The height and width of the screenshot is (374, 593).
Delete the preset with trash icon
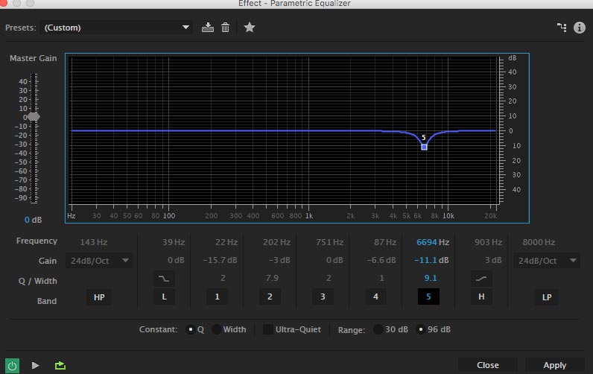(226, 28)
